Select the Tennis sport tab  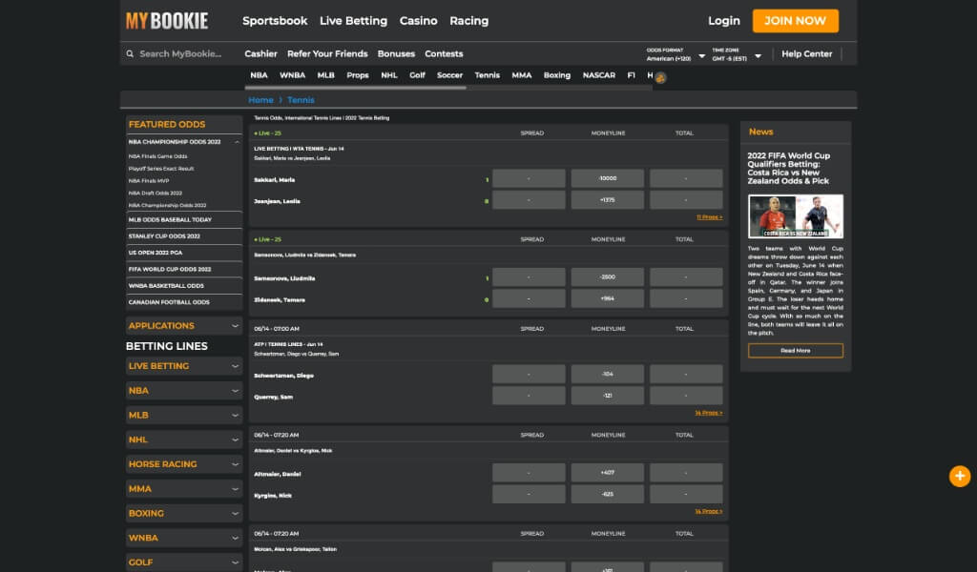click(x=488, y=75)
